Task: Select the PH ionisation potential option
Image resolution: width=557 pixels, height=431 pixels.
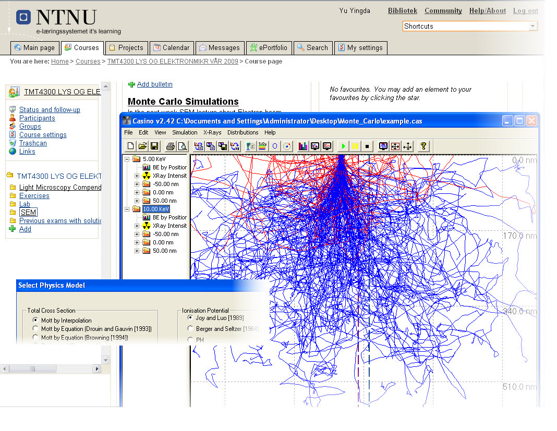Action: click(x=190, y=339)
